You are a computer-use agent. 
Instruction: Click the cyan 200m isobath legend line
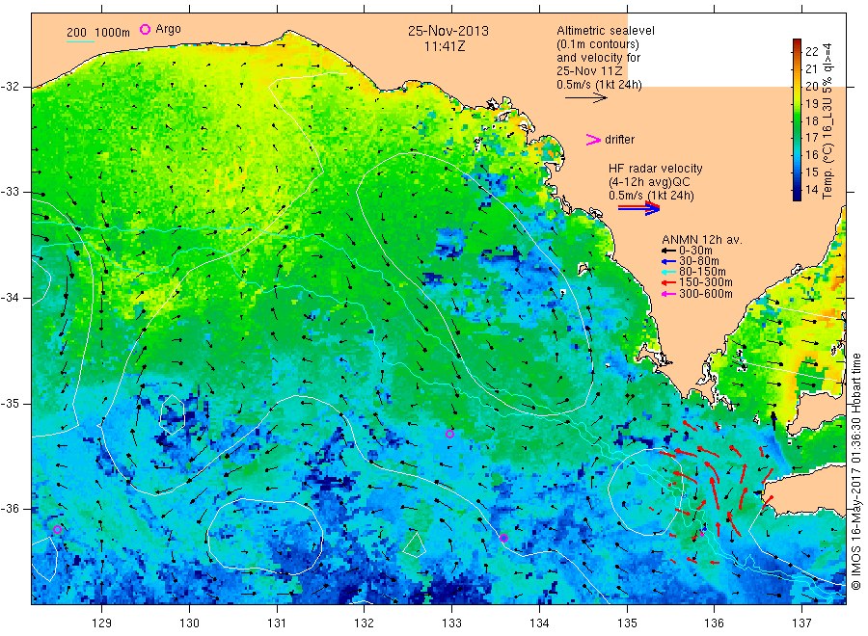(80, 41)
